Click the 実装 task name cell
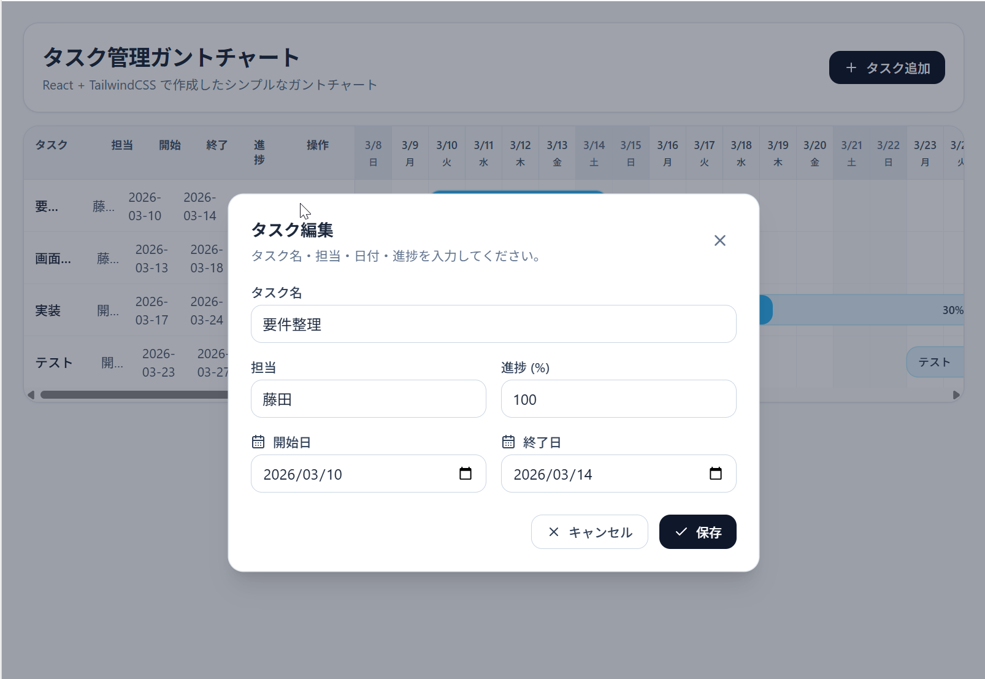This screenshot has height=679, width=985. click(48, 310)
